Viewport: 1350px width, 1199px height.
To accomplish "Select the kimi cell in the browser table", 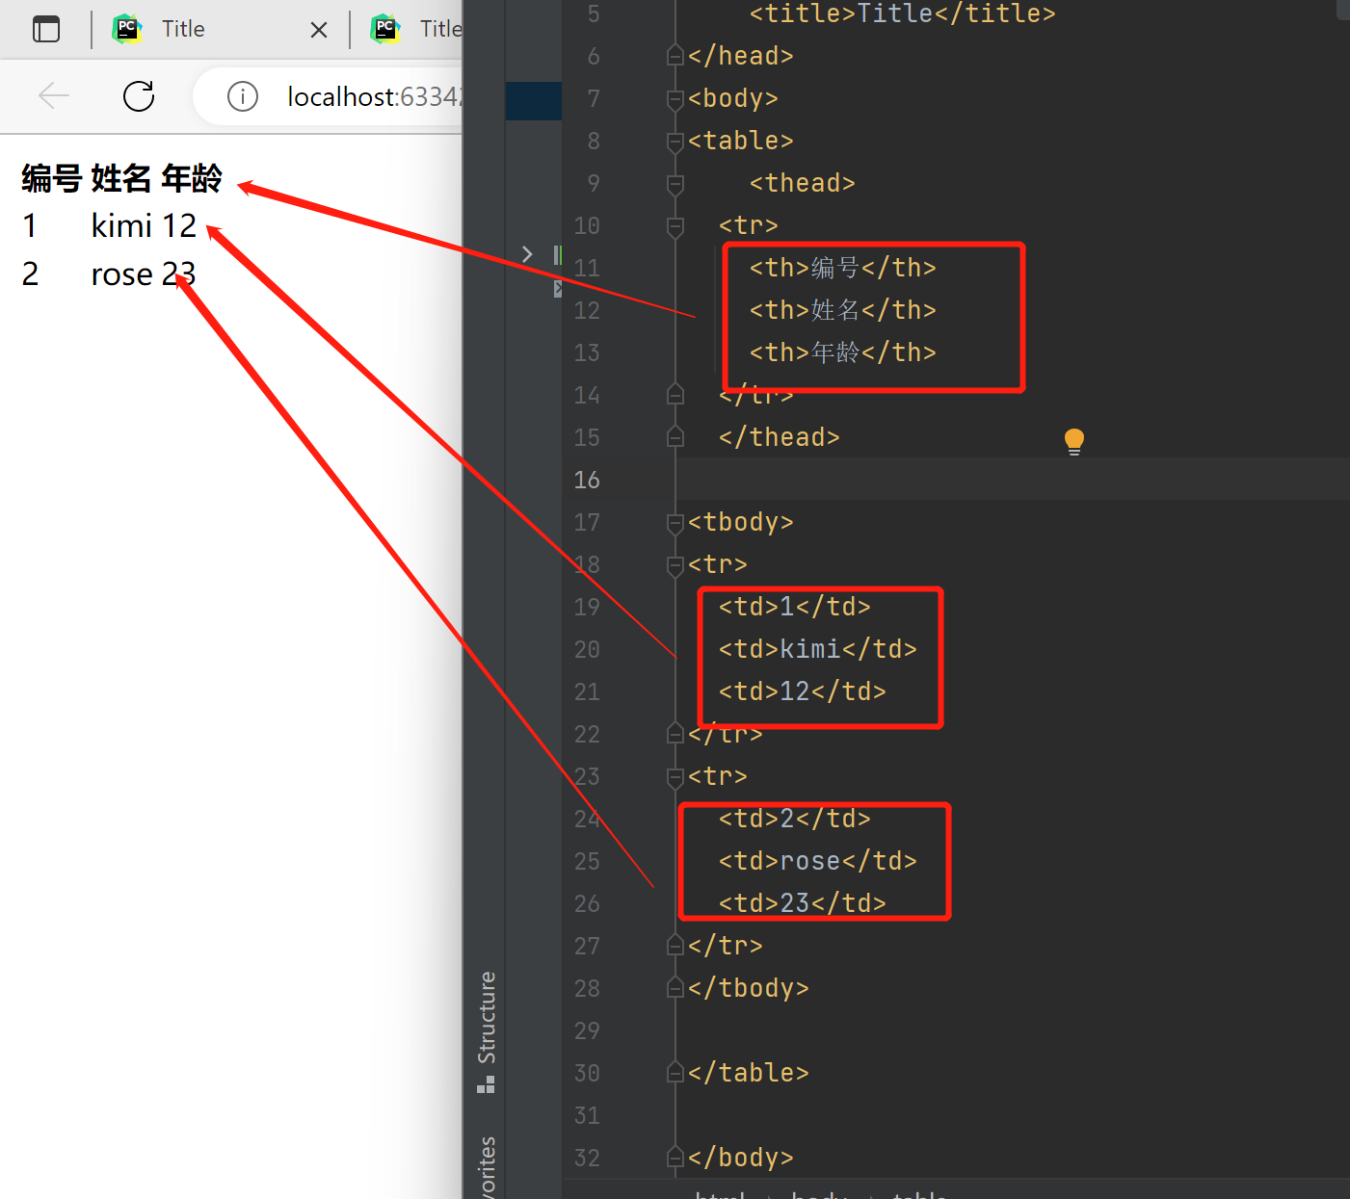I will coord(122,225).
